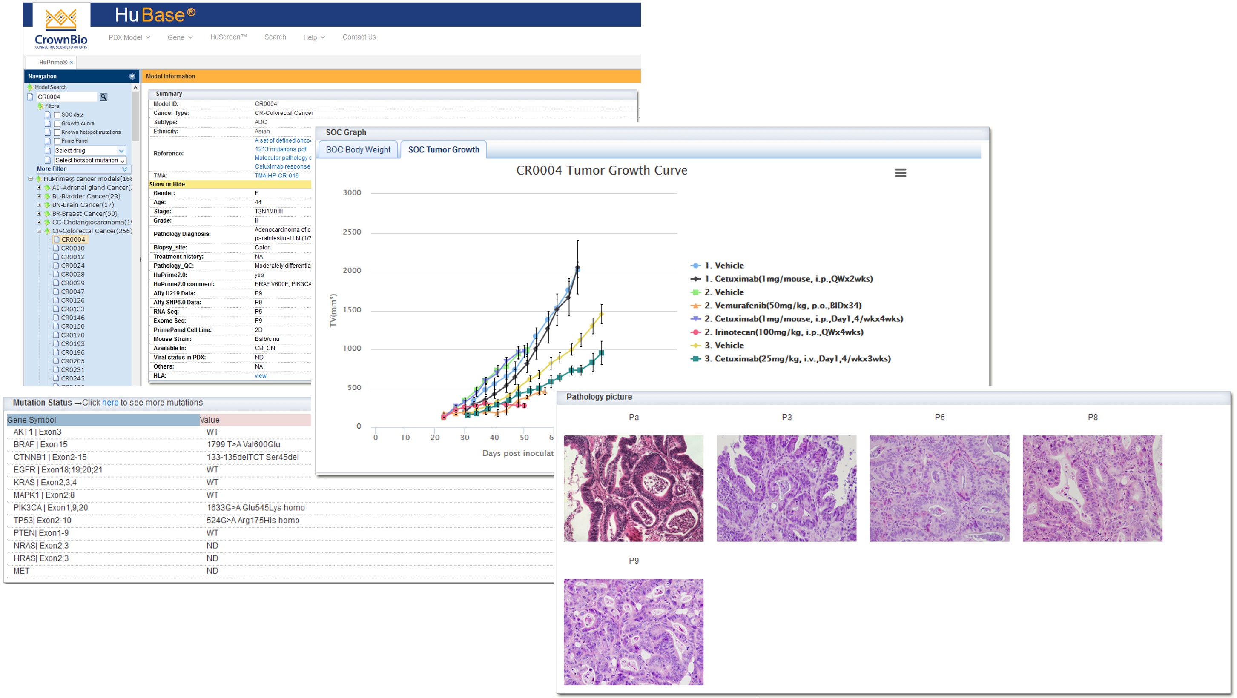Open the chart hamburger menu icon

900,173
